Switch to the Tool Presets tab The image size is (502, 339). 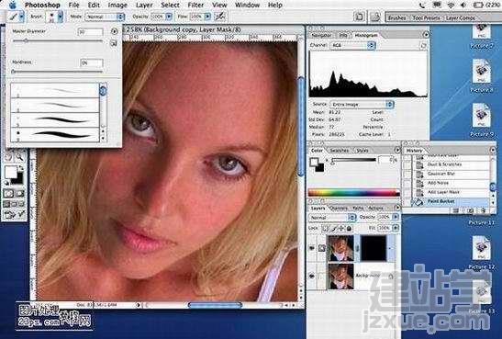coord(426,18)
